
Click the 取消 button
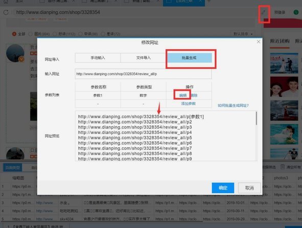[x=249, y=188]
